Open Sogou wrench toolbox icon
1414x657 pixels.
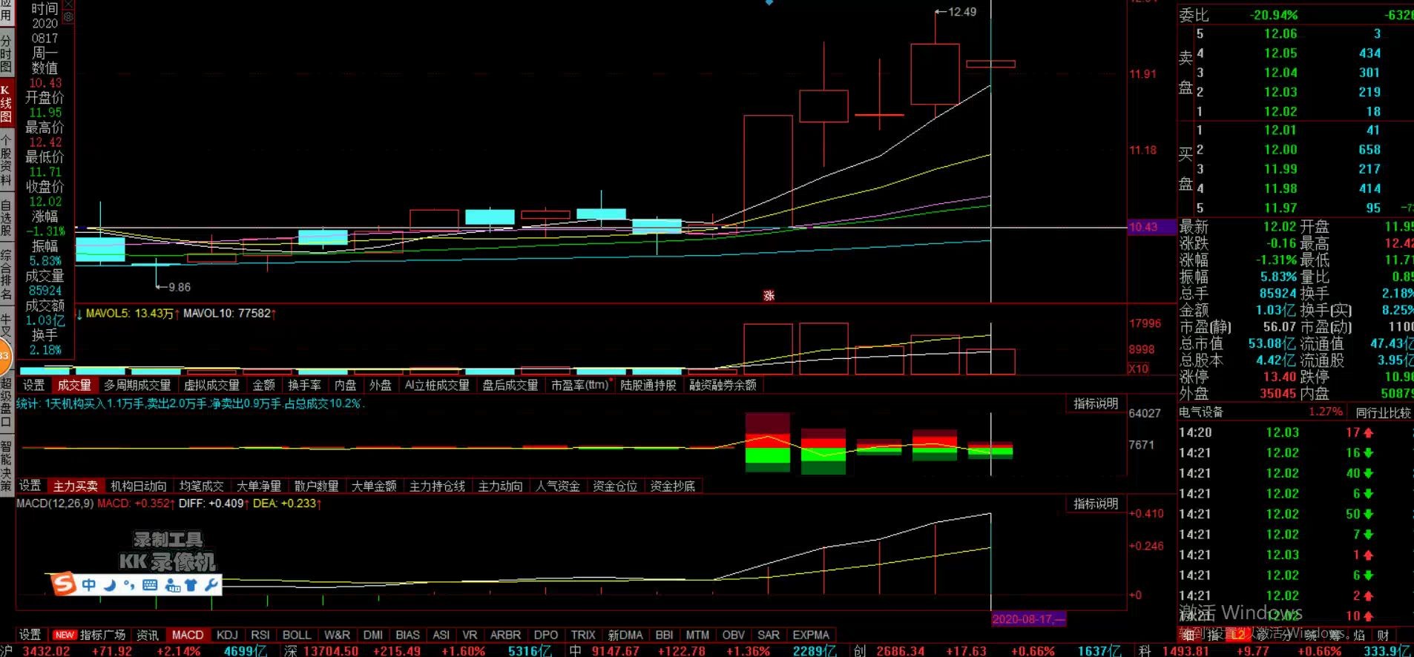point(211,585)
